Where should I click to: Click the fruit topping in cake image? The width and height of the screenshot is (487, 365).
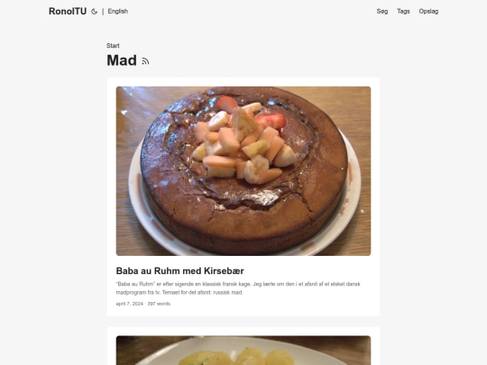click(x=243, y=142)
